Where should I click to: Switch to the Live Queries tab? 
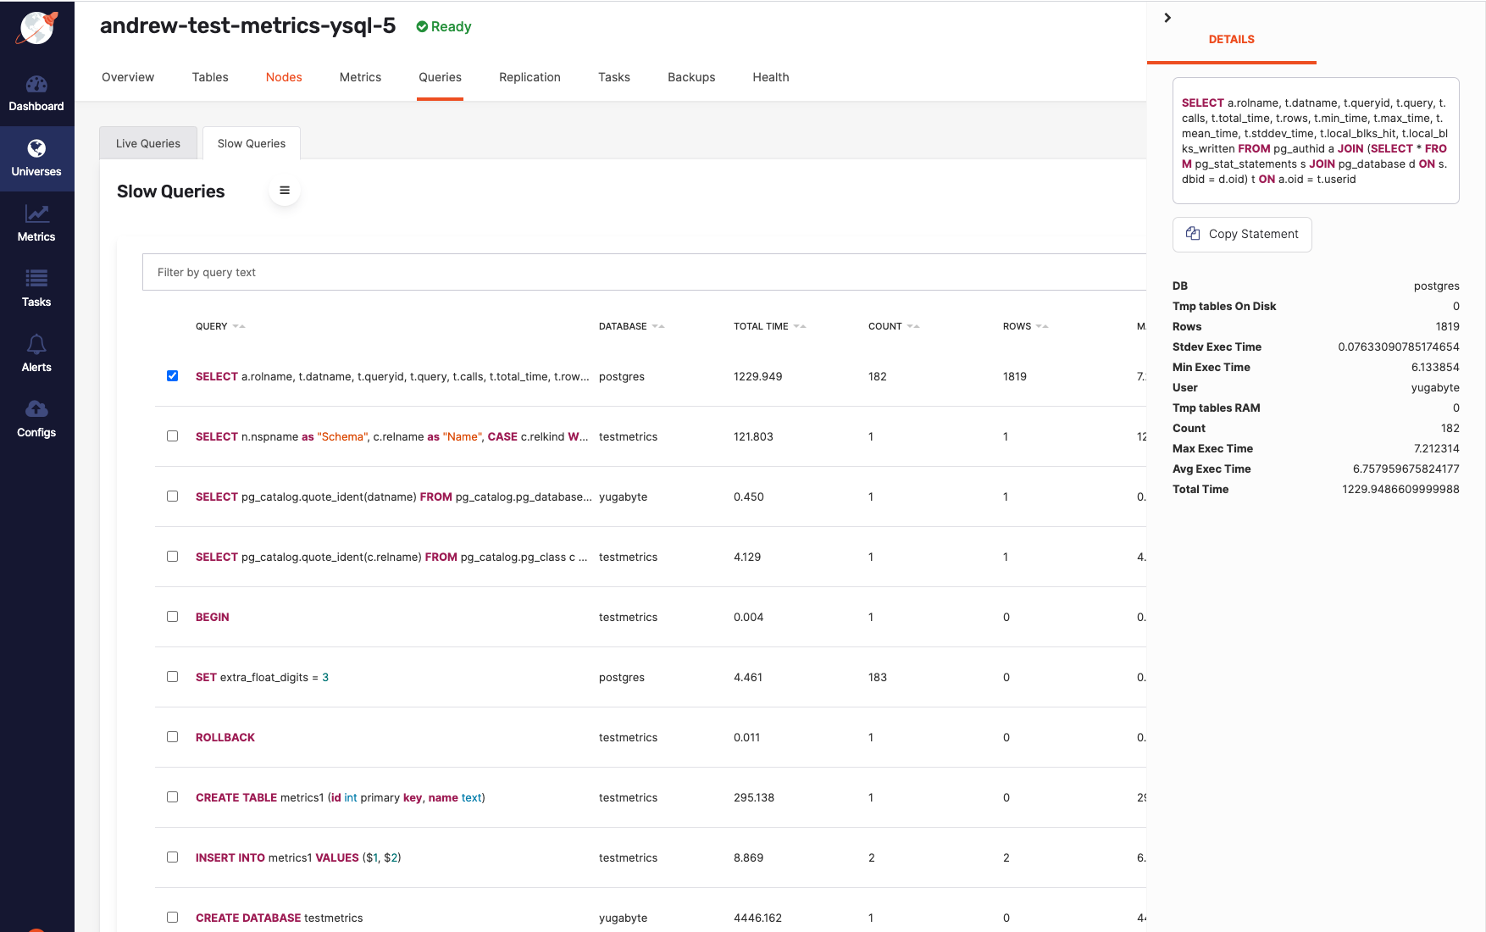coord(148,142)
